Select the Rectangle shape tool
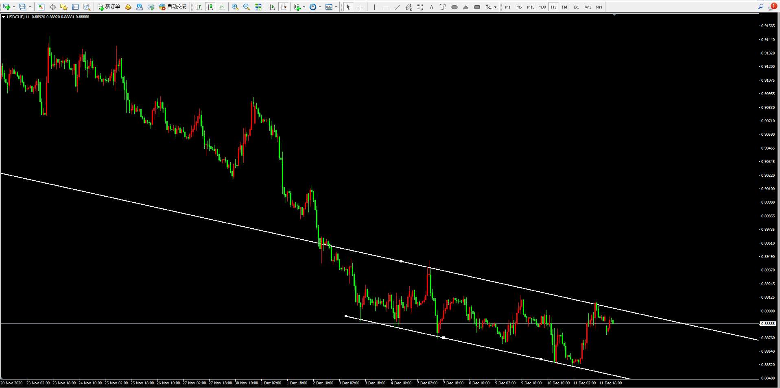The width and height of the screenshot is (780, 388). [x=477, y=7]
